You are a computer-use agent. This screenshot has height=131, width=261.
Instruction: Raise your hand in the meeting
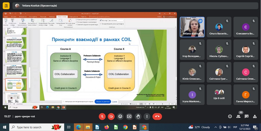138,117
